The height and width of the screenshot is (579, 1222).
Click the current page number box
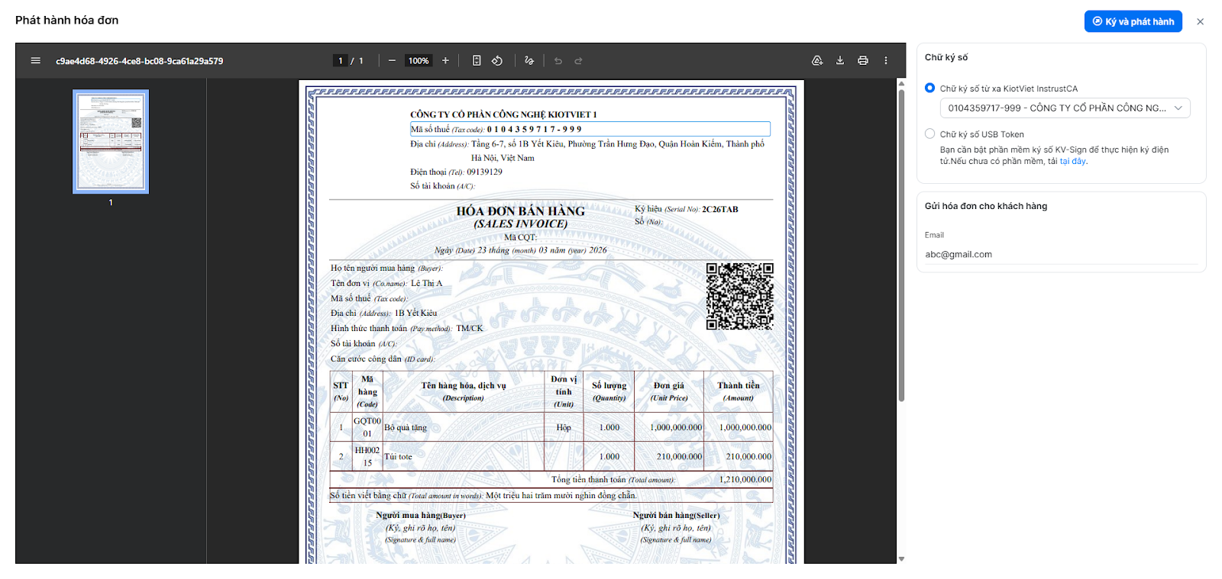(x=341, y=61)
